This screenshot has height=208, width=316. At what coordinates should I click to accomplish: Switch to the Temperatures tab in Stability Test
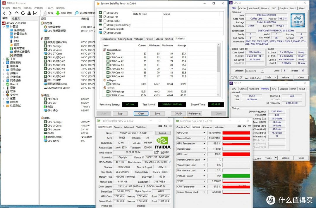(x=109, y=39)
